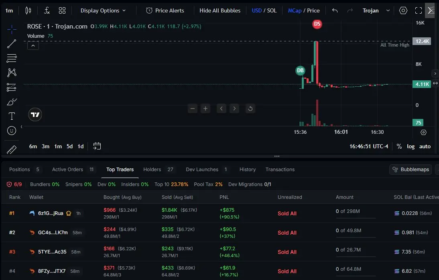Select the Fibonacci retracement lines tool
This screenshot has height=280, width=439.
click(12, 58)
